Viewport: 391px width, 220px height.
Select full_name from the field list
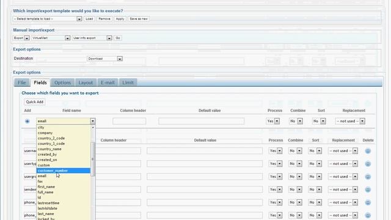pyautogui.click(x=64, y=193)
